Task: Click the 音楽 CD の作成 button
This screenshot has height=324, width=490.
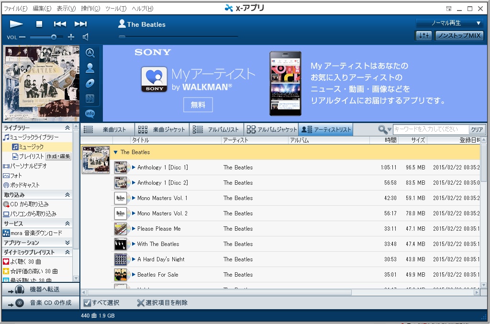Action: coord(41,303)
